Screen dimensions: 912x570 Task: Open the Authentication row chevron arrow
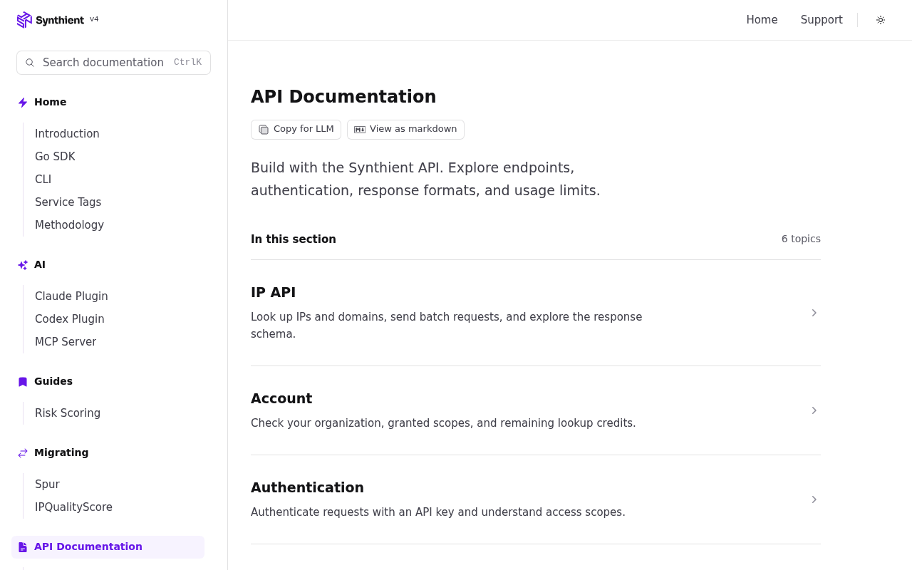814,499
